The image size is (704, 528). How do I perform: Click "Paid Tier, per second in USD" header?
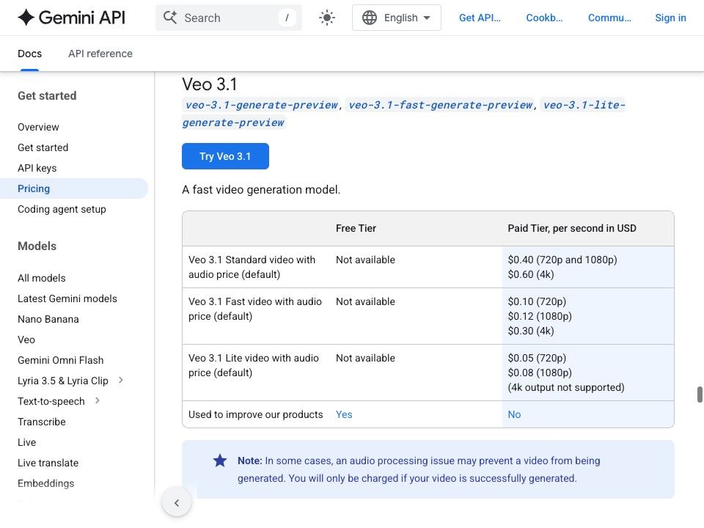[x=571, y=228]
